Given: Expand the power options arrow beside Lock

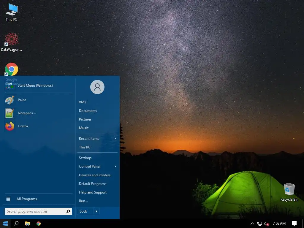Looking at the screenshot, I should click(96, 211).
